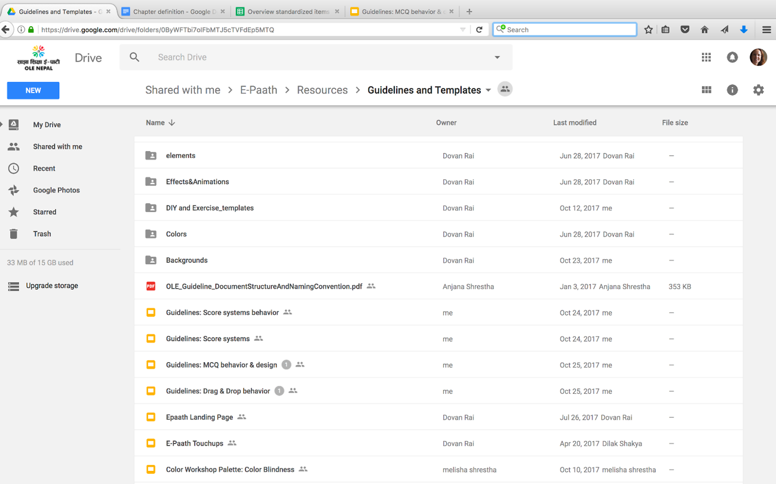Switch to the Guidelines: MCQ behavior tab
The image size is (776, 484).
tap(401, 11)
